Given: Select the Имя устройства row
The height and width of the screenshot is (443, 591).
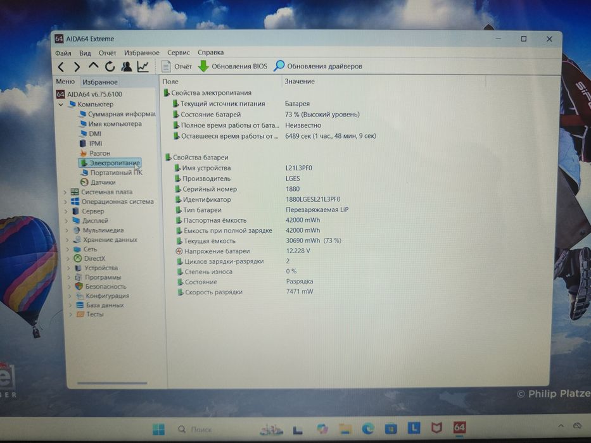Looking at the screenshot, I should 243,168.
